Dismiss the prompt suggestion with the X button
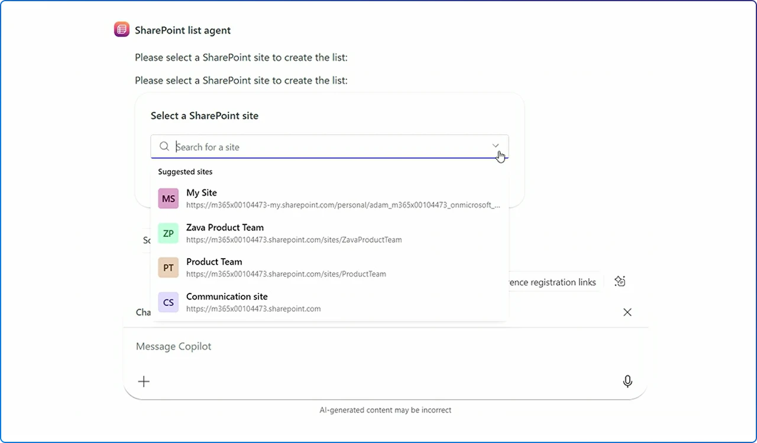This screenshot has width=757, height=443. (x=627, y=312)
